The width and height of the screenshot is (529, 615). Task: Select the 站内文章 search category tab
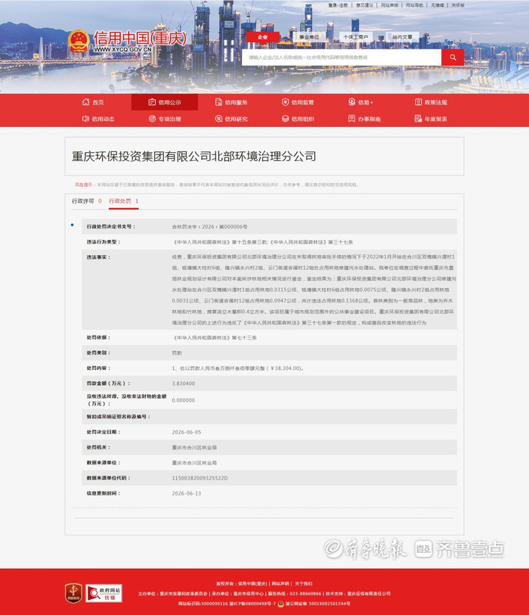click(x=403, y=37)
